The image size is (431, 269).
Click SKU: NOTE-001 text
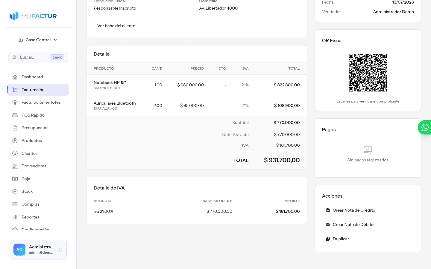(x=107, y=88)
